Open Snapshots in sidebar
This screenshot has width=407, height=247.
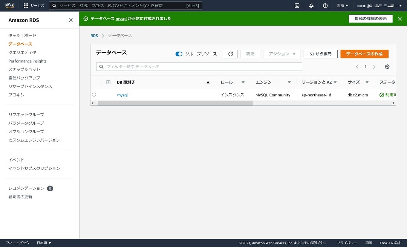click(24, 69)
